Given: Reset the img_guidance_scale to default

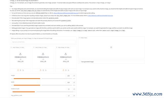Looking at the screenshot, I should pos(74,96).
